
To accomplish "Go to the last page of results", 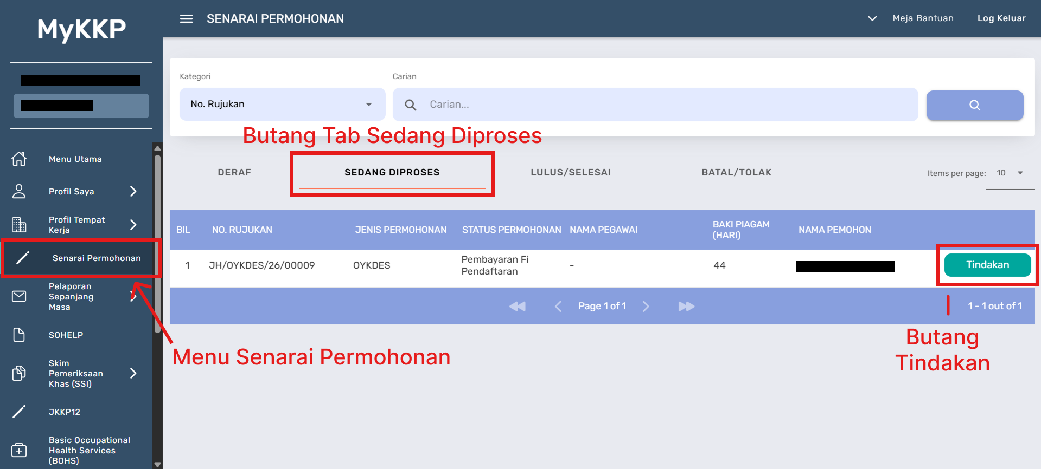I will [686, 307].
